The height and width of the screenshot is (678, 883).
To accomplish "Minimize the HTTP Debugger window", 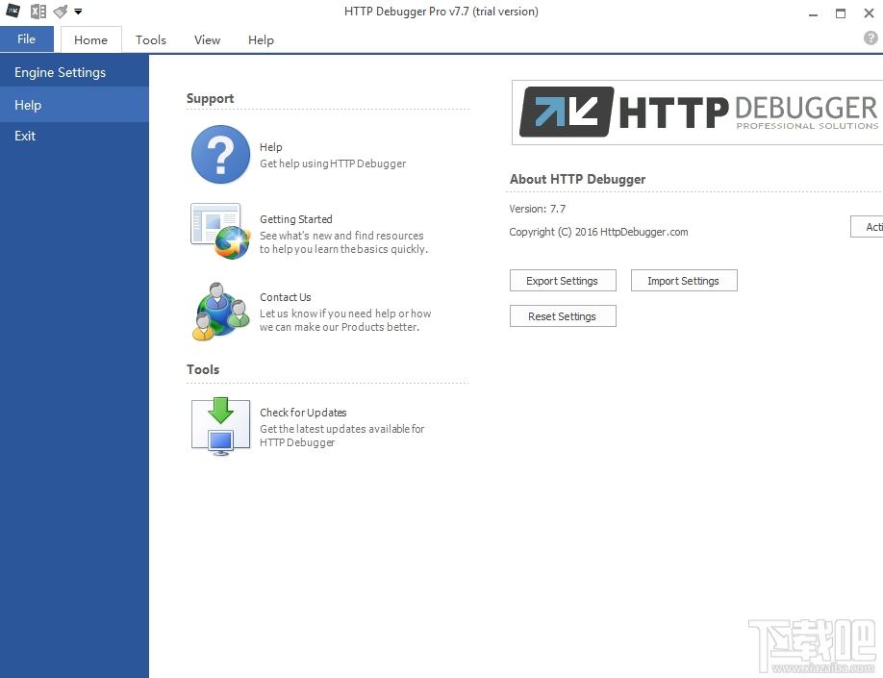I will click(x=813, y=13).
